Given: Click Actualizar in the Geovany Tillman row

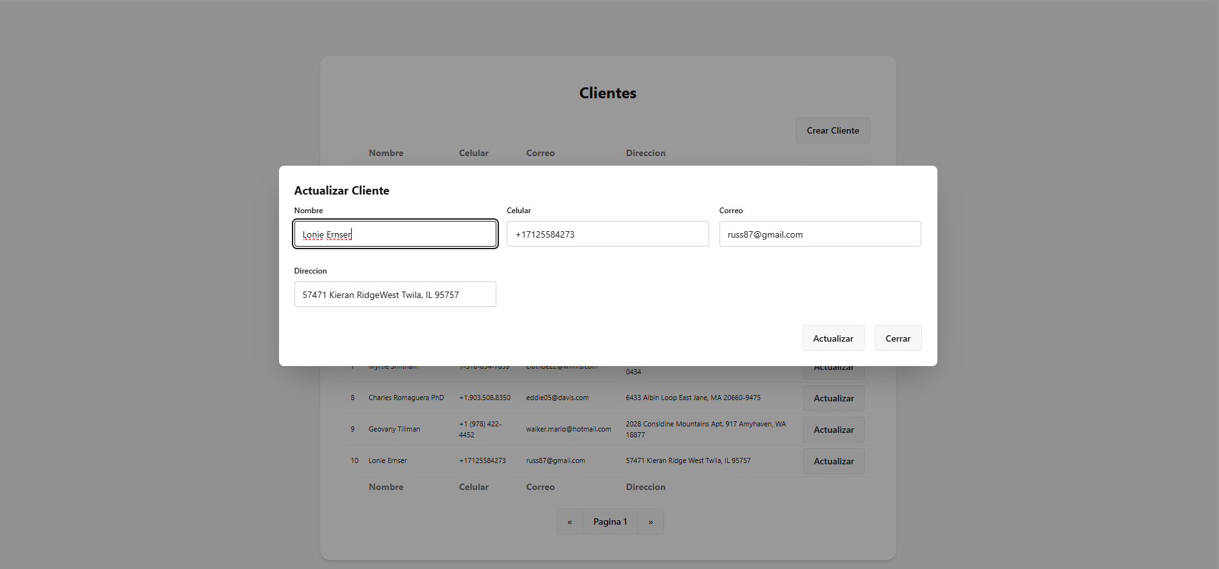Looking at the screenshot, I should pyautogui.click(x=833, y=430).
